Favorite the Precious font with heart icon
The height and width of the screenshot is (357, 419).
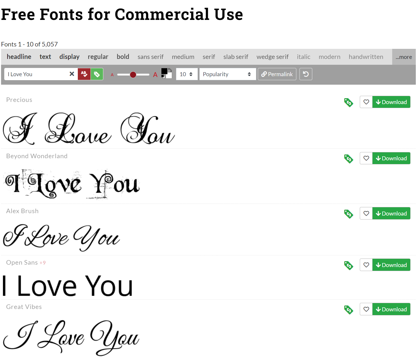click(366, 102)
